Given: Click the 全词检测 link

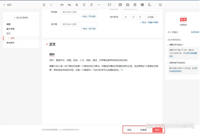Looking at the screenshot, I should tap(195, 32).
